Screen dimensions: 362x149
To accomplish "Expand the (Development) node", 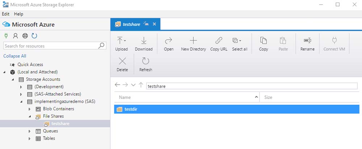I will 21,87.
